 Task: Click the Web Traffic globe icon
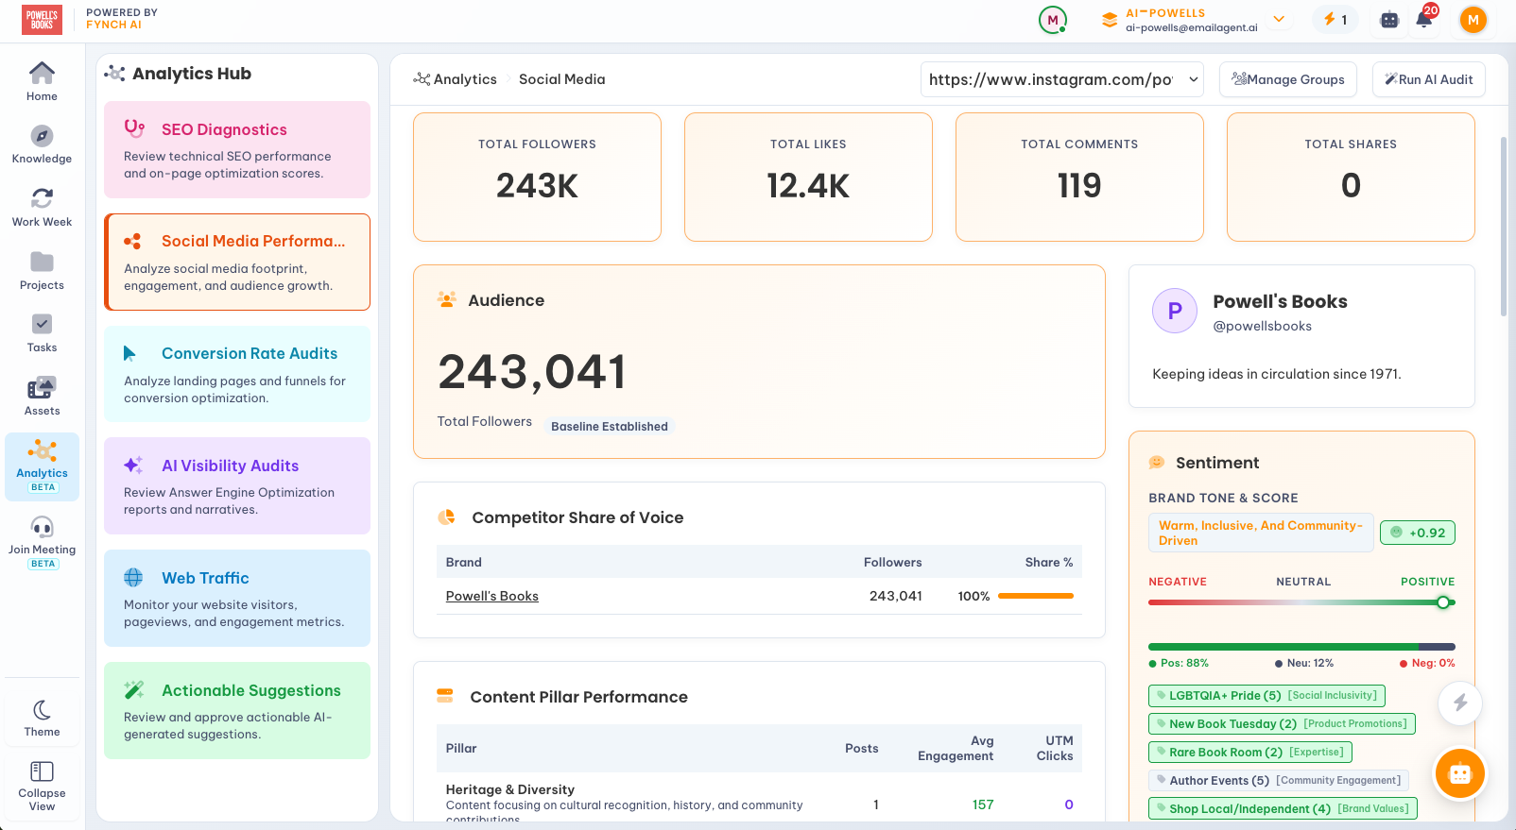pos(133,577)
